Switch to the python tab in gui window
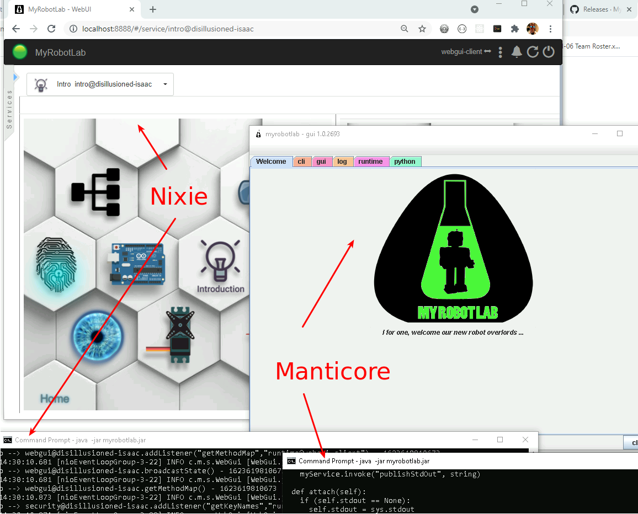 pyautogui.click(x=405, y=162)
